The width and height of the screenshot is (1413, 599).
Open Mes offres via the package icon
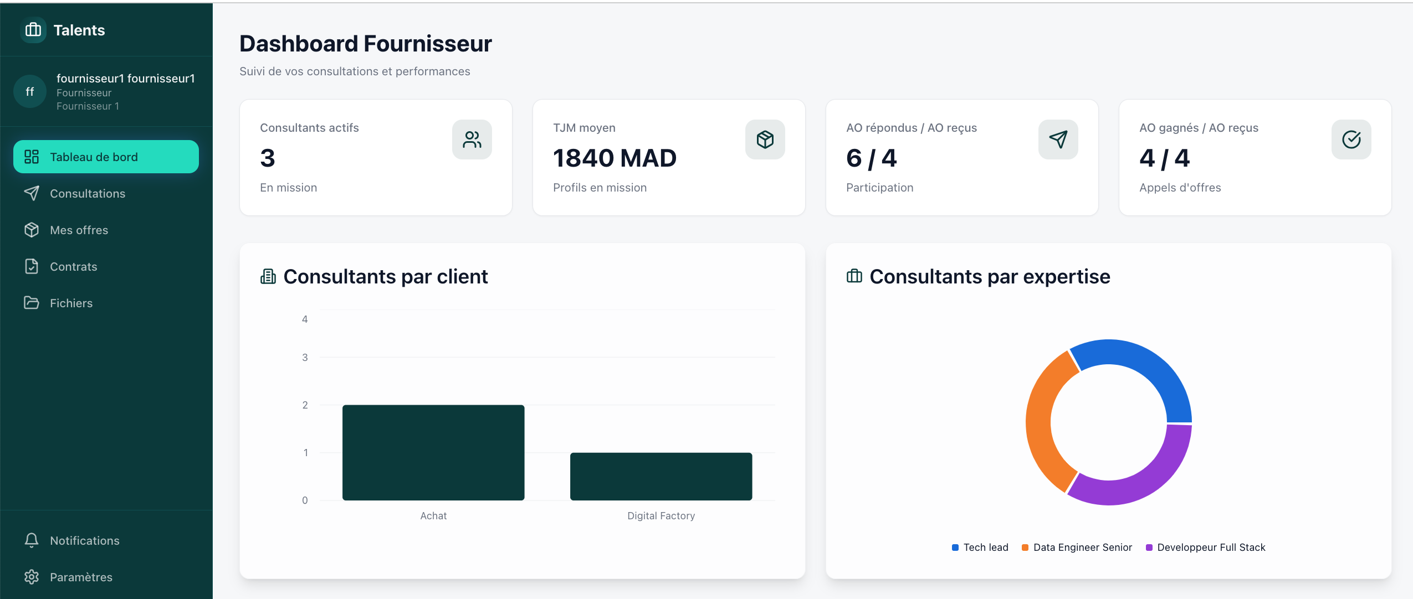tap(32, 230)
